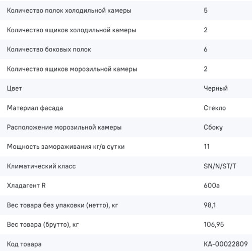Image resolution: width=252 pixels, height=251 pixels.
Task: Click the 'Количество боковых полок' label
Action: click(x=49, y=49)
